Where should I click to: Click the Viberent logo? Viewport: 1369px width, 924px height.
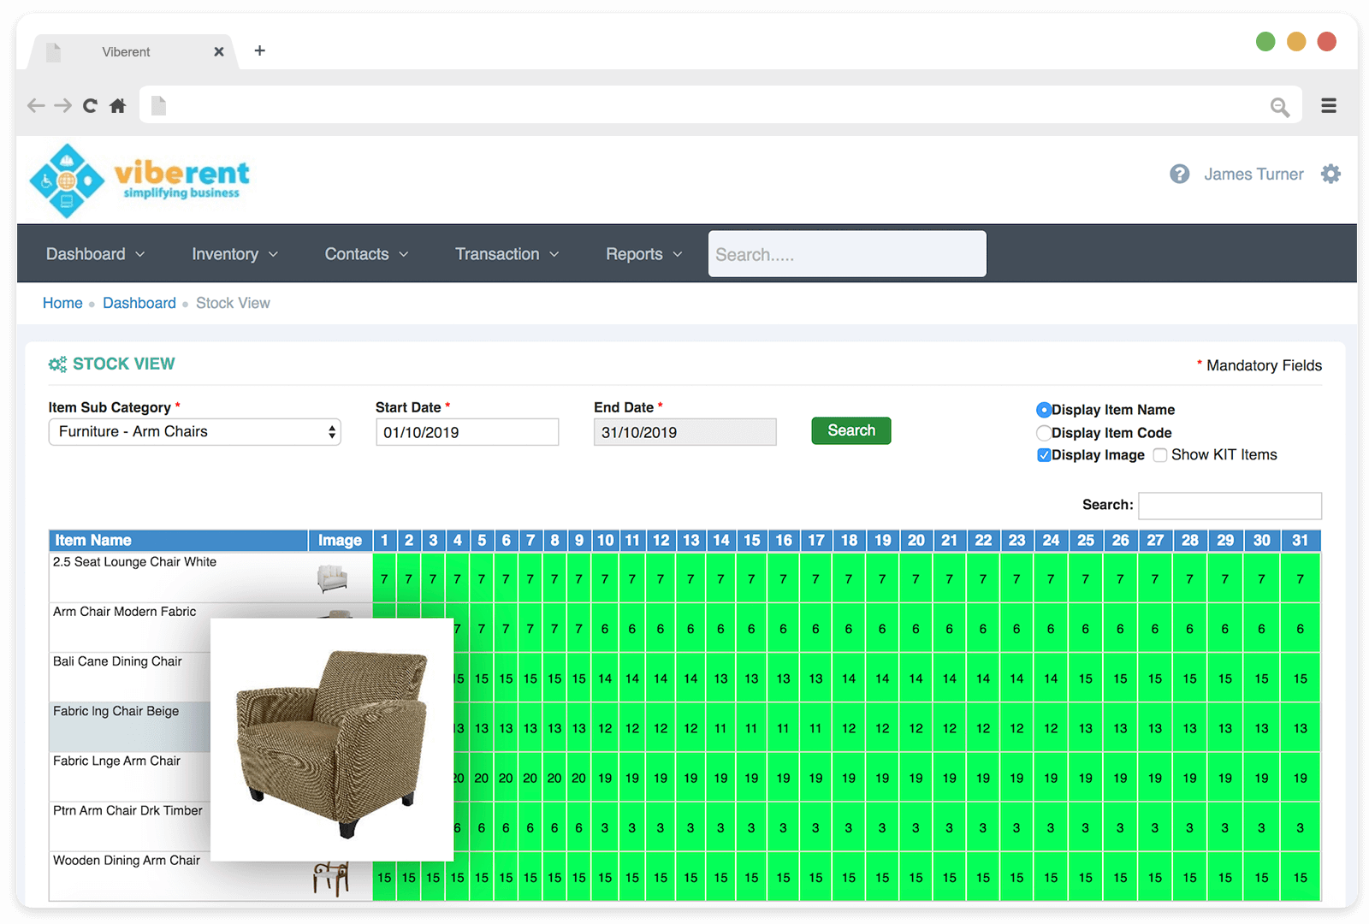click(x=139, y=181)
